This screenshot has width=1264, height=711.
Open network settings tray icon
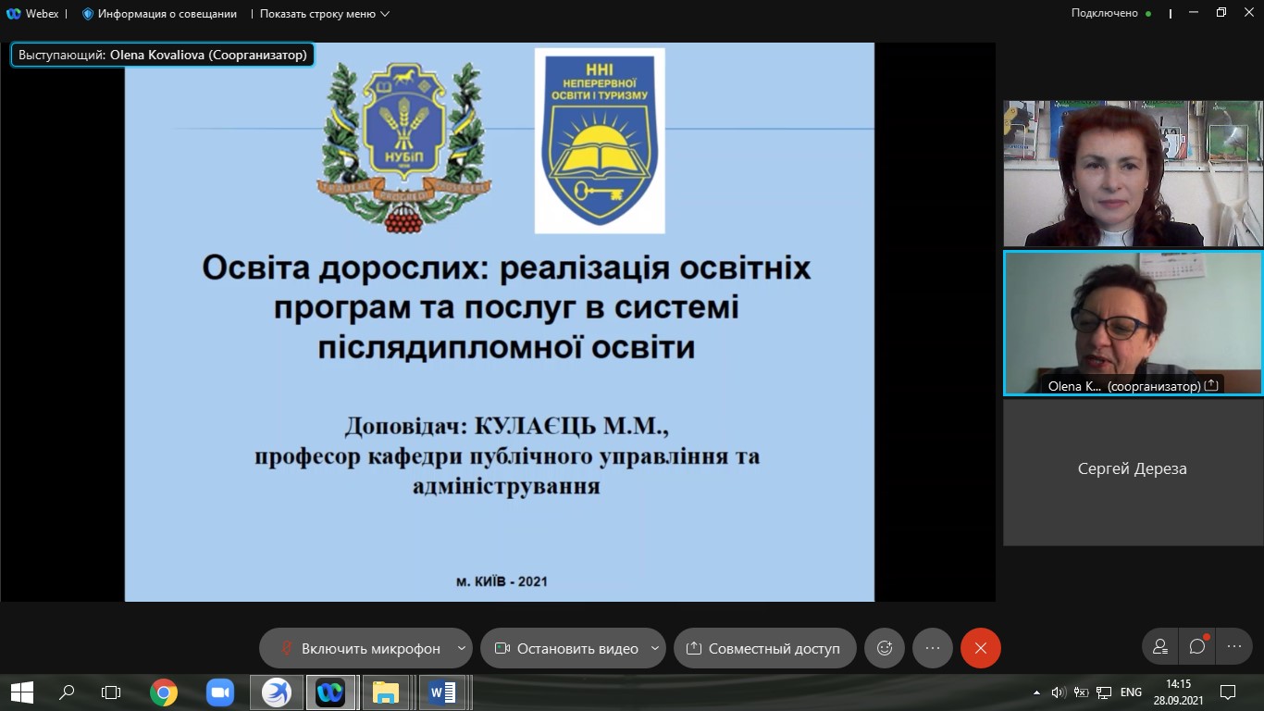click(1104, 692)
